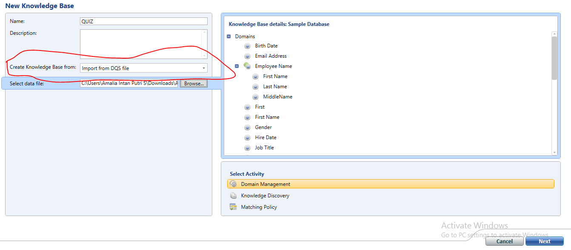Click the Matching Policy icon
The image size is (571, 250).
[x=233, y=207]
